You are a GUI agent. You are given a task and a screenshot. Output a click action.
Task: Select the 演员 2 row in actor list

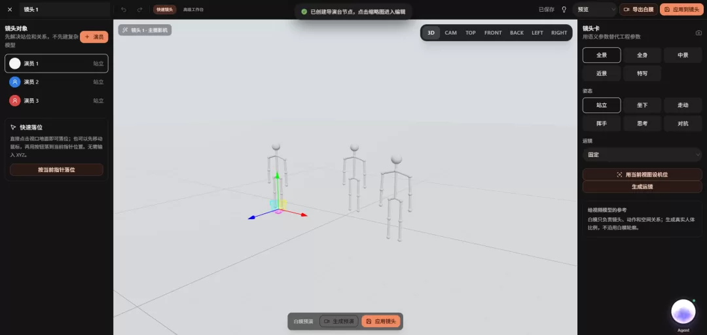coord(56,82)
